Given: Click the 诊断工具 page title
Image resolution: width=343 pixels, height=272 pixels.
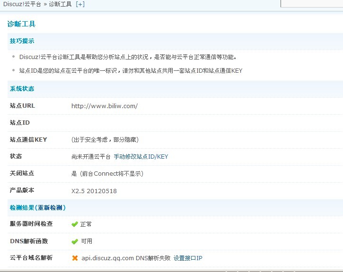Looking at the screenshot, I should tap(21, 24).
